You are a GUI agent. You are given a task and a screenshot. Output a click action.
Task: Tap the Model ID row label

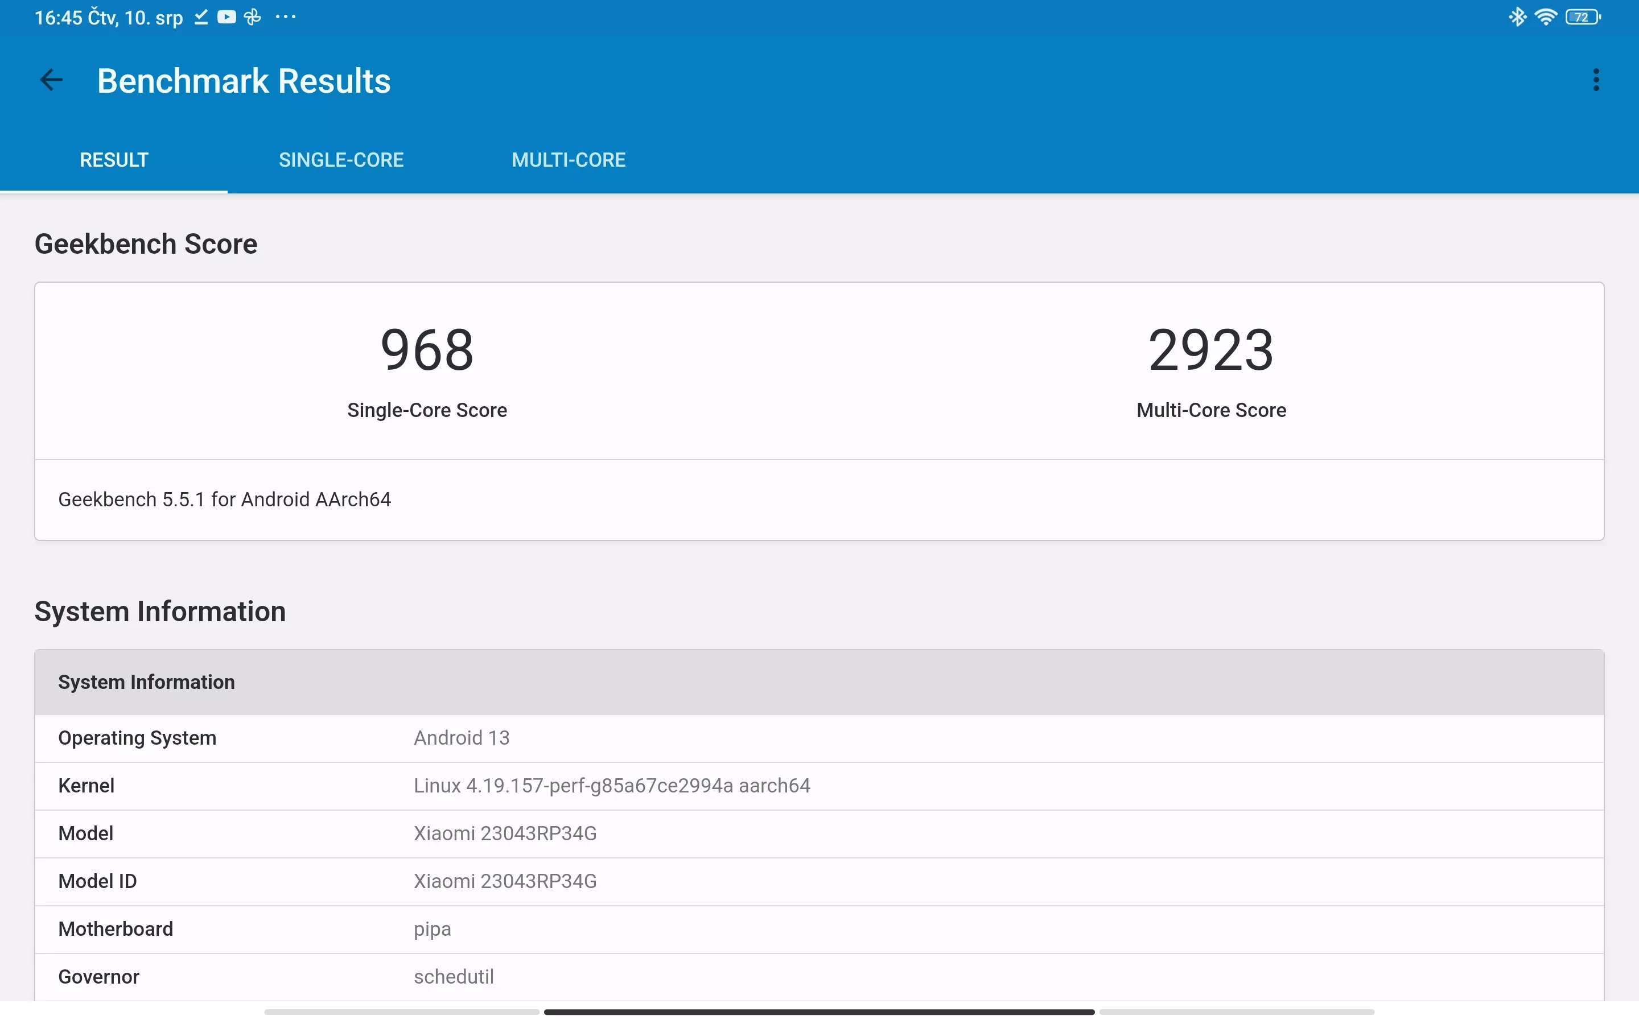[x=97, y=881]
